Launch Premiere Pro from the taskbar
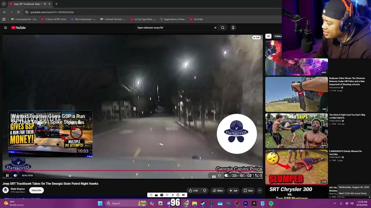This screenshot has width=371, height=208. pyautogui.click(x=245, y=203)
